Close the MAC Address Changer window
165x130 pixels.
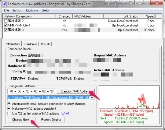tap(157, 3)
